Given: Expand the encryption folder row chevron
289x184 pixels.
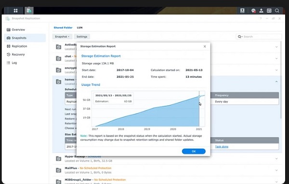Looking at the screenshot, I should (x=276, y=70).
